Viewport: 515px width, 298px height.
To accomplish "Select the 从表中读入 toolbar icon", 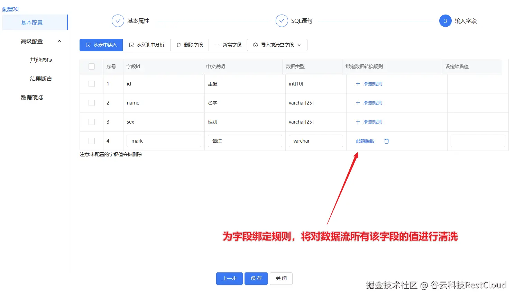I will tap(88, 45).
